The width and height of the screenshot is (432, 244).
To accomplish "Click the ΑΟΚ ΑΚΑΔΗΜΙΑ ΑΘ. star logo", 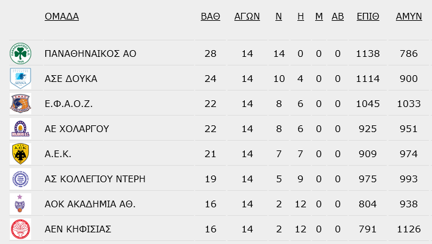I will [20, 204].
